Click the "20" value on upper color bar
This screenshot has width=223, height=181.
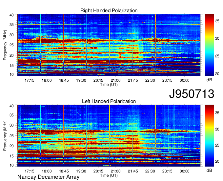pos(217,74)
